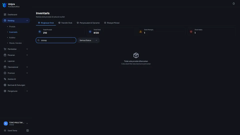Click the Operasional icon in sidebar
240x135 pixels.
5,67
